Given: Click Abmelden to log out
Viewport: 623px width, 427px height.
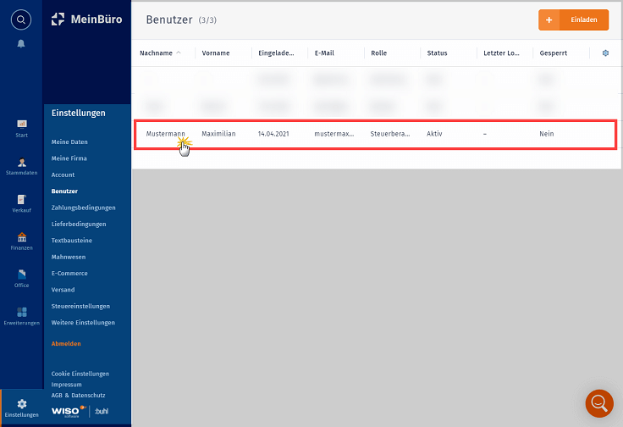Looking at the screenshot, I should pyautogui.click(x=66, y=343).
